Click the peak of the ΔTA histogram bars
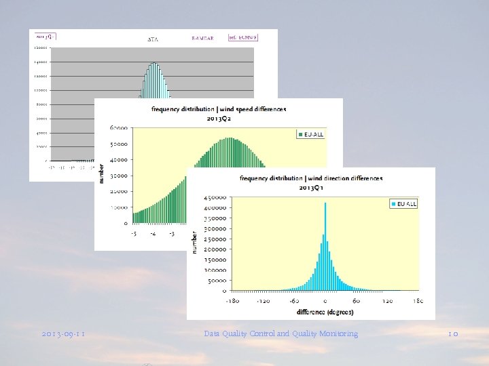The image size is (489, 366). pos(154,64)
